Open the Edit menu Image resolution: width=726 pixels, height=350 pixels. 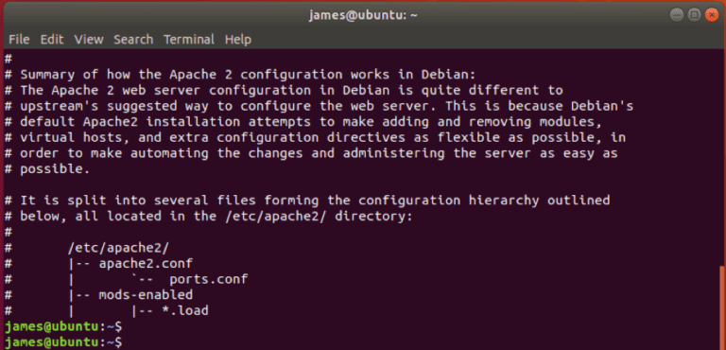[52, 40]
